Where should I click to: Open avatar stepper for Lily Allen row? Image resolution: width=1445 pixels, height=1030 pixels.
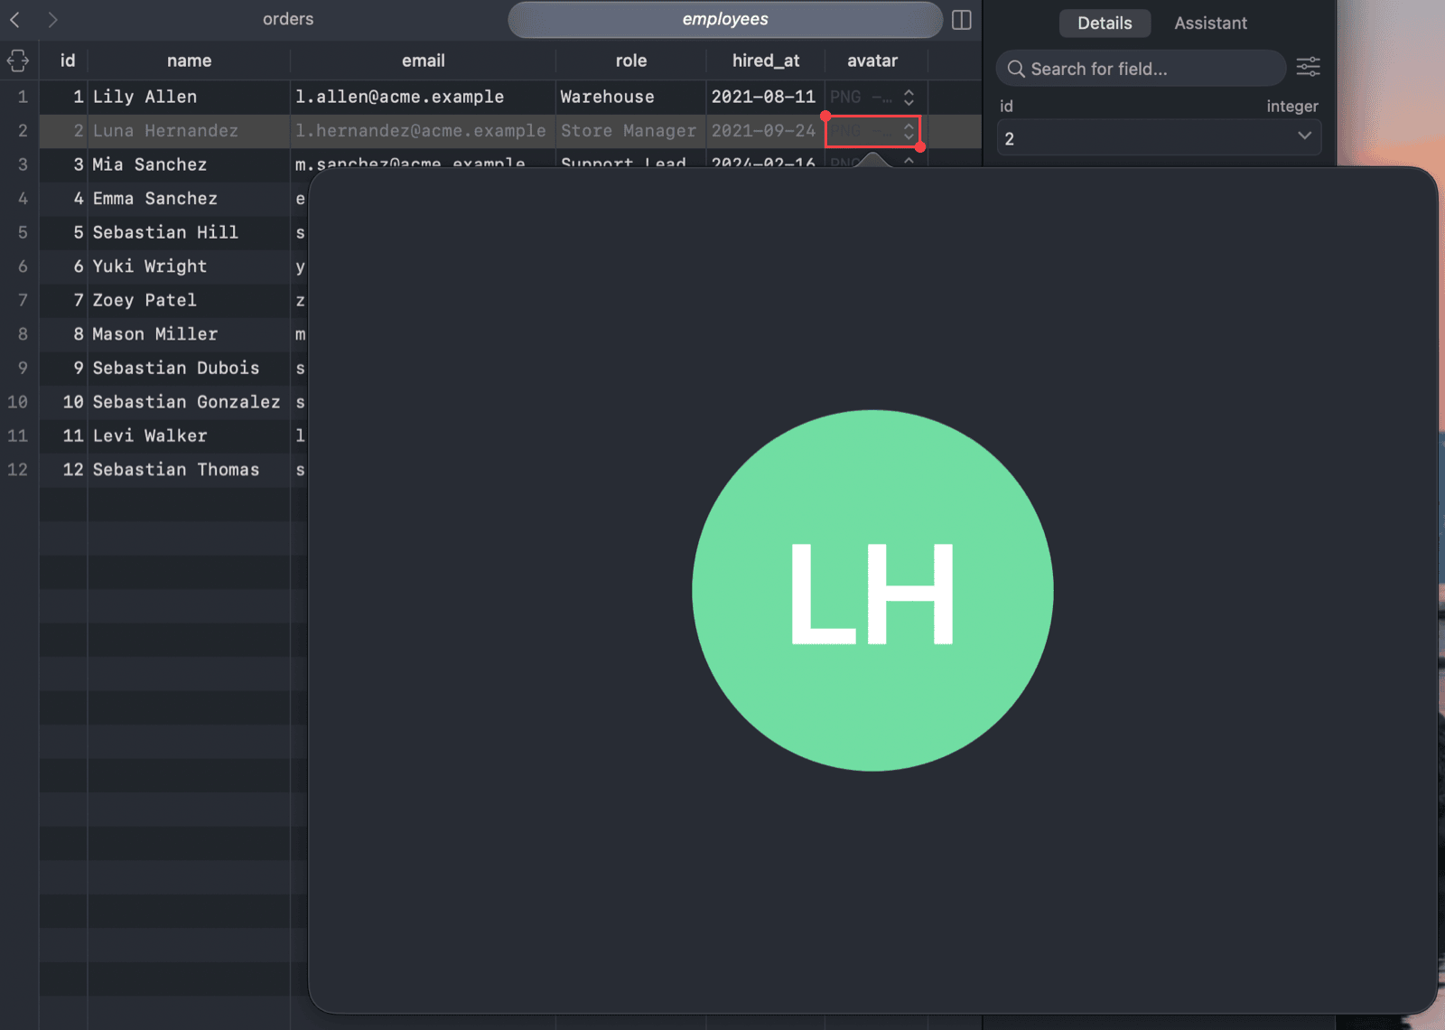click(x=909, y=97)
